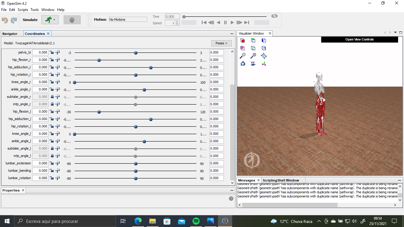Open the Help menu
Viewport: 404px width, 227px height.
tap(61, 10)
